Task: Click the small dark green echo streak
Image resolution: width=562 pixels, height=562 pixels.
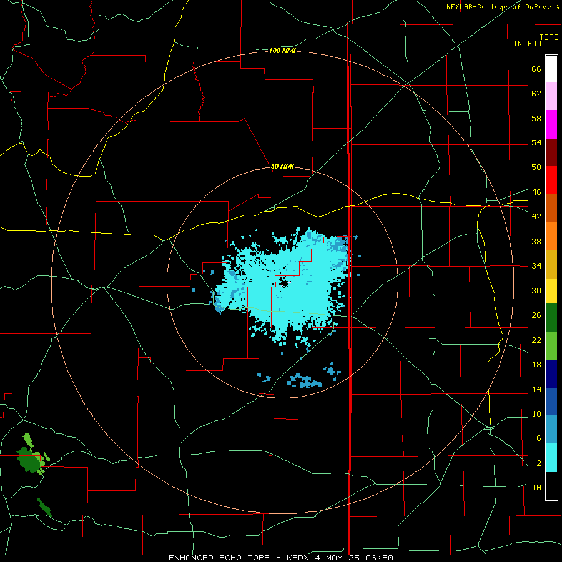Action: (45, 508)
